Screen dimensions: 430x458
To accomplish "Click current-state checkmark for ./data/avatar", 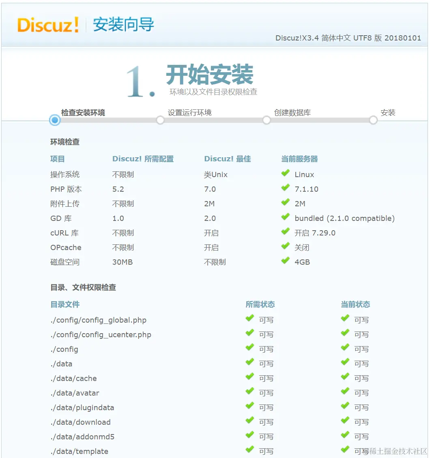I will [345, 392].
